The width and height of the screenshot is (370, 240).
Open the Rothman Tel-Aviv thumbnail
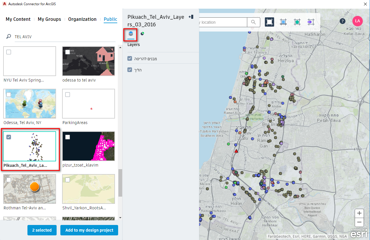tap(30, 189)
